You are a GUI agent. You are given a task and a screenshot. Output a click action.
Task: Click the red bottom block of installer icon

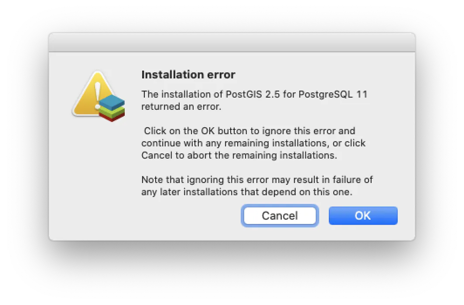coord(112,116)
